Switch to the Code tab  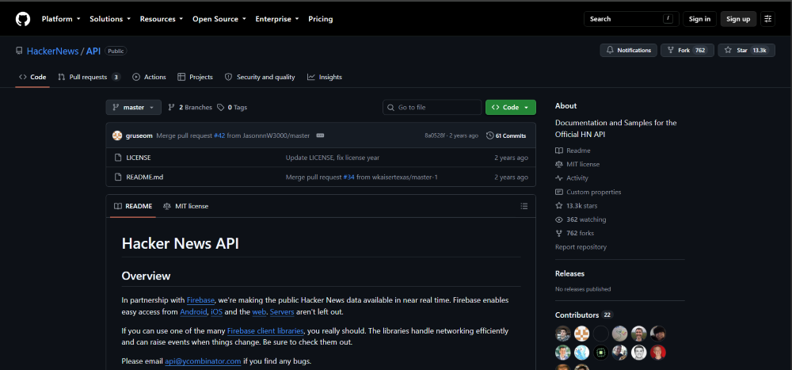pos(32,77)
